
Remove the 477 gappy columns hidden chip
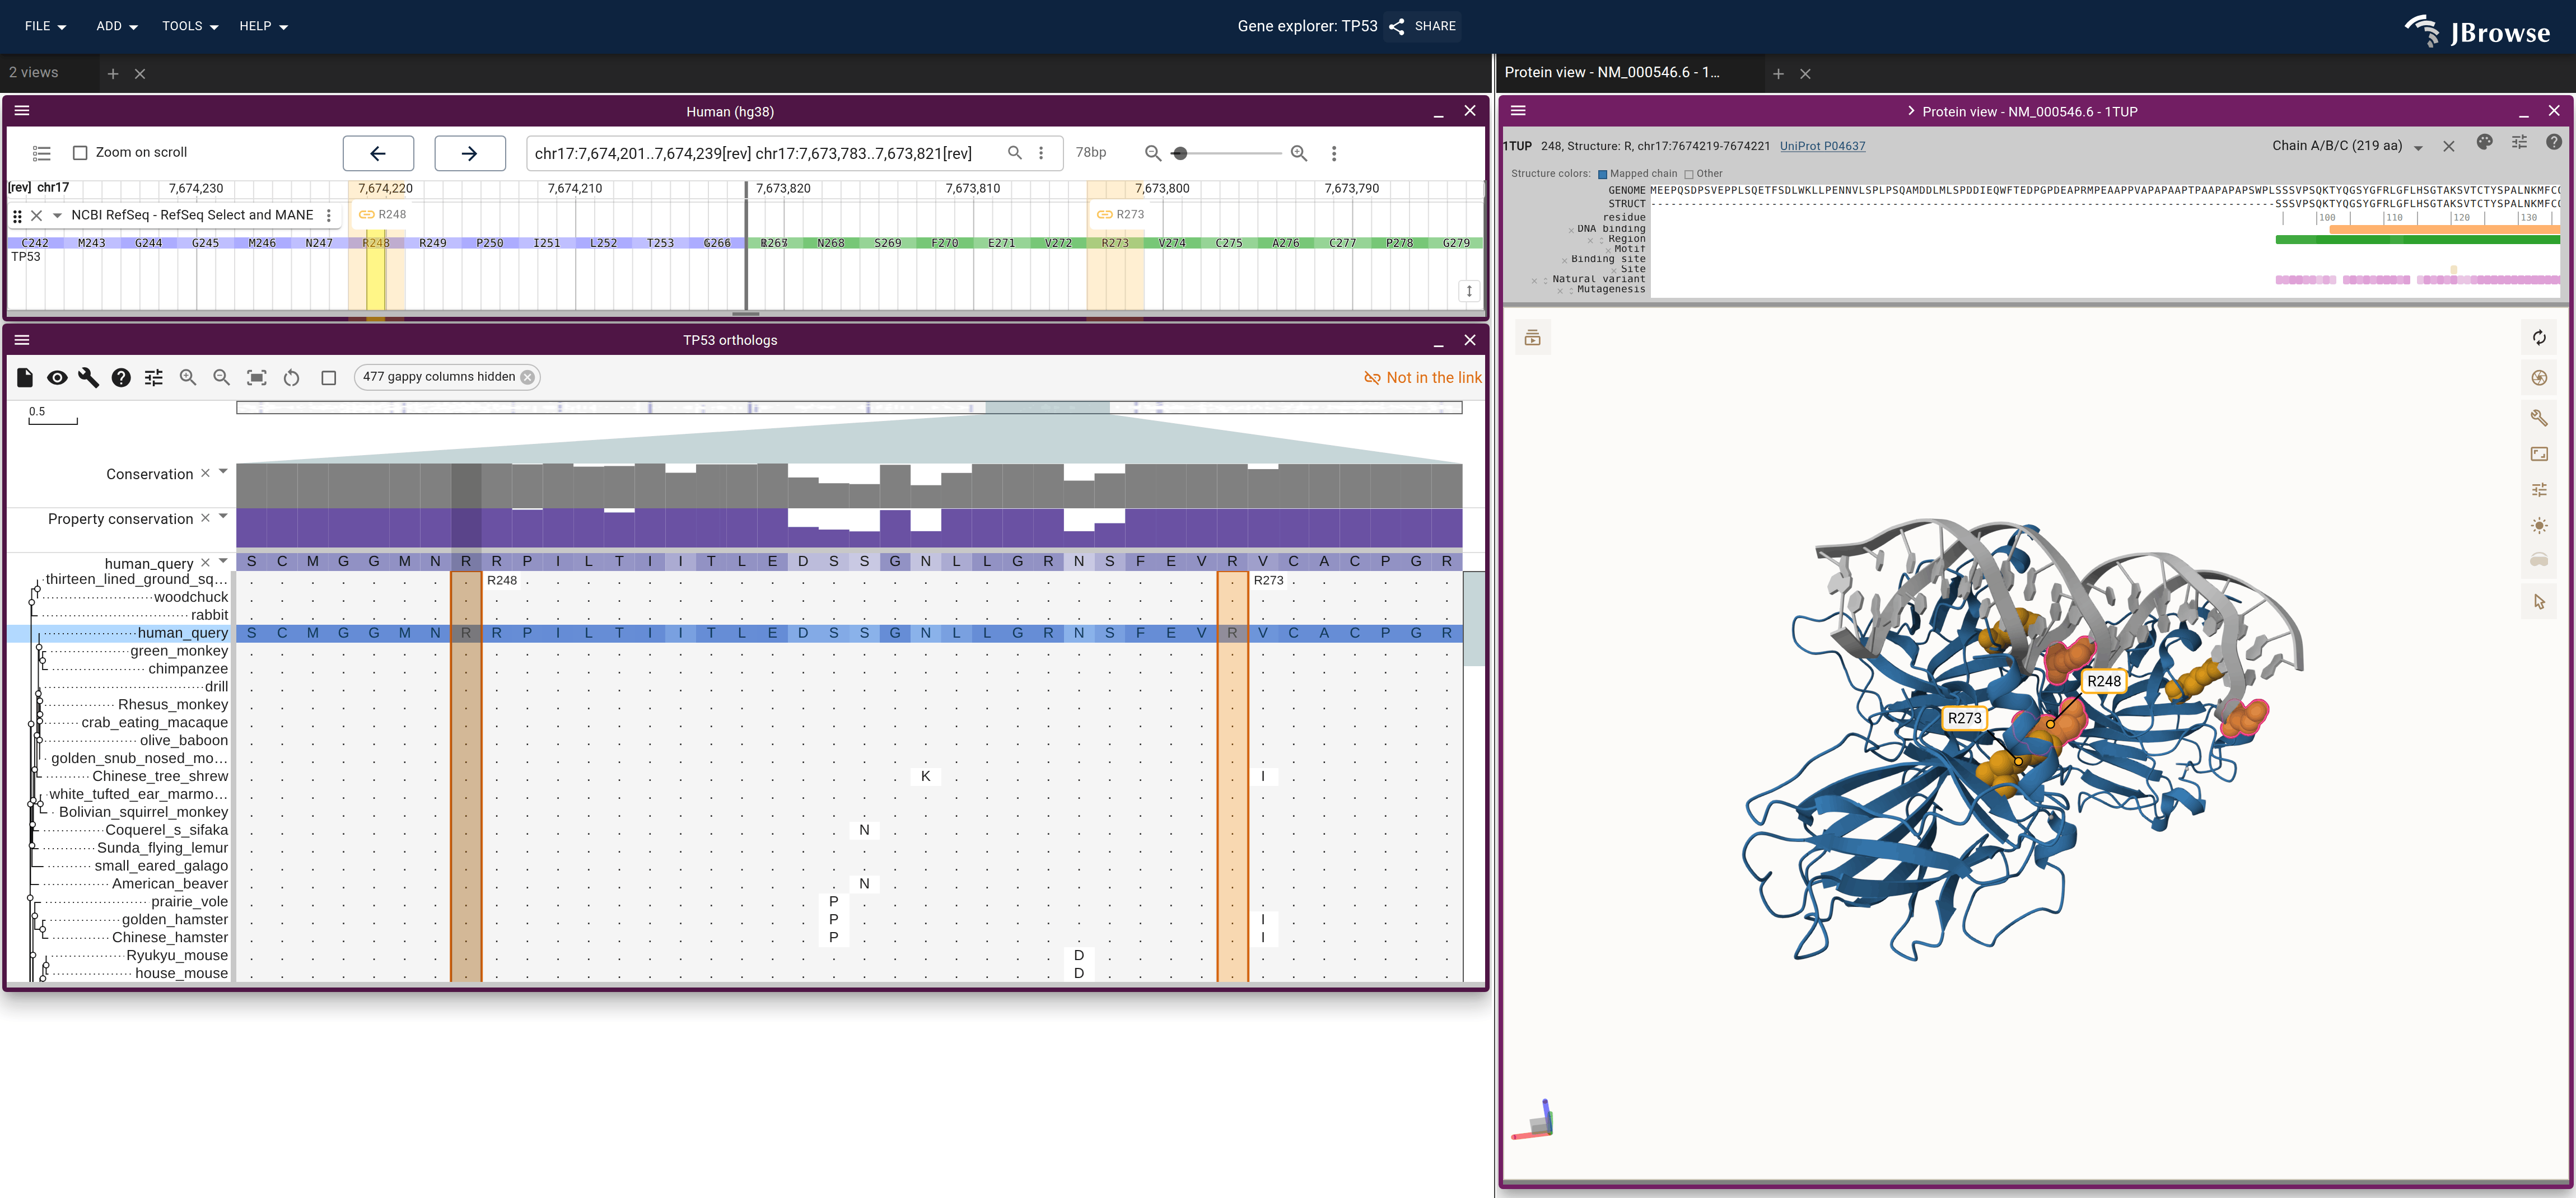(x=527, y=377)
